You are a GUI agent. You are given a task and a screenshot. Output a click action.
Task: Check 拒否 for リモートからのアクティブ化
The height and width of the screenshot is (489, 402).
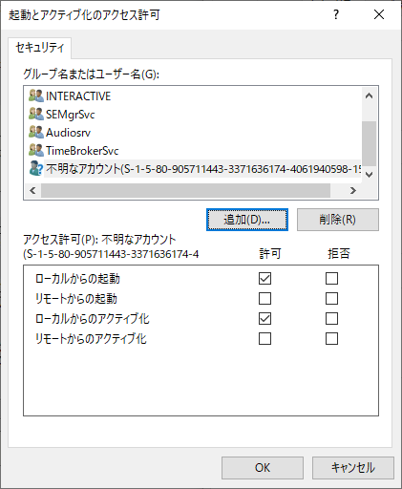331,339
